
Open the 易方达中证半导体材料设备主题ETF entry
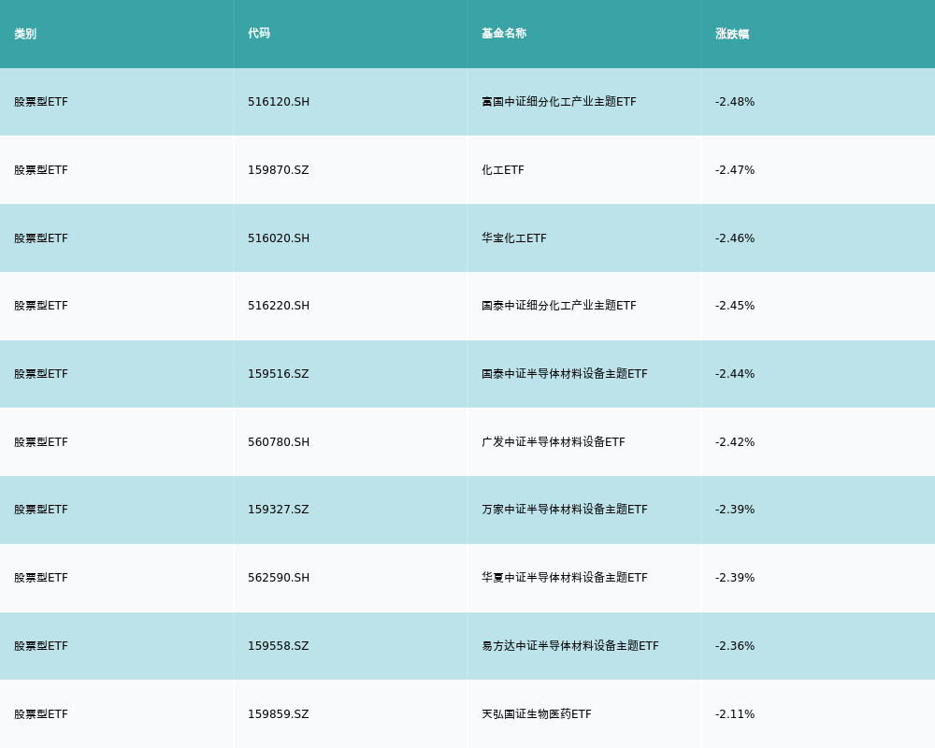point(569,646)
